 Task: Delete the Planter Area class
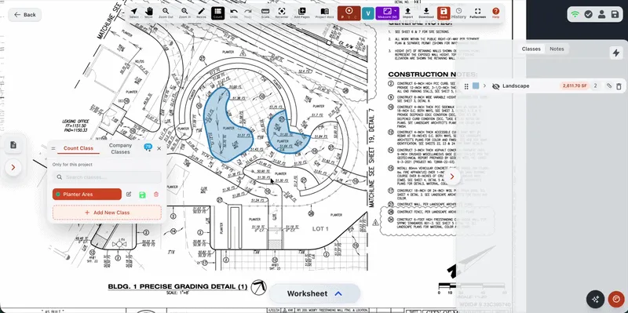coord(156,195)
